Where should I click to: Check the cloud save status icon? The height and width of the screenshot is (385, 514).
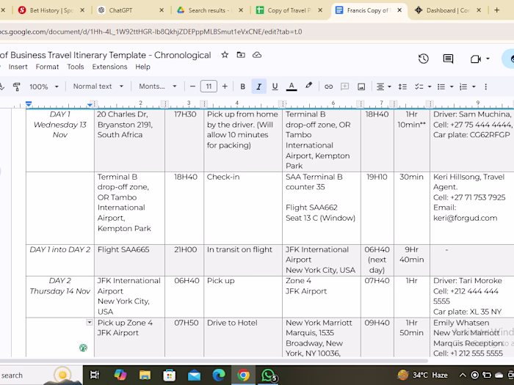[x=257, y=55]
